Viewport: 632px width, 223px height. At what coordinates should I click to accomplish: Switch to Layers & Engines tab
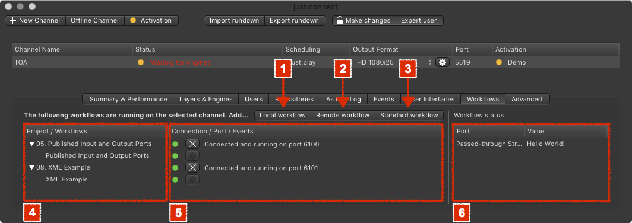click(206, 99)
